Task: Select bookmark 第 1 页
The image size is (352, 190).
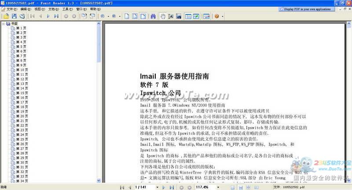Action: click(x=21, y=28)
